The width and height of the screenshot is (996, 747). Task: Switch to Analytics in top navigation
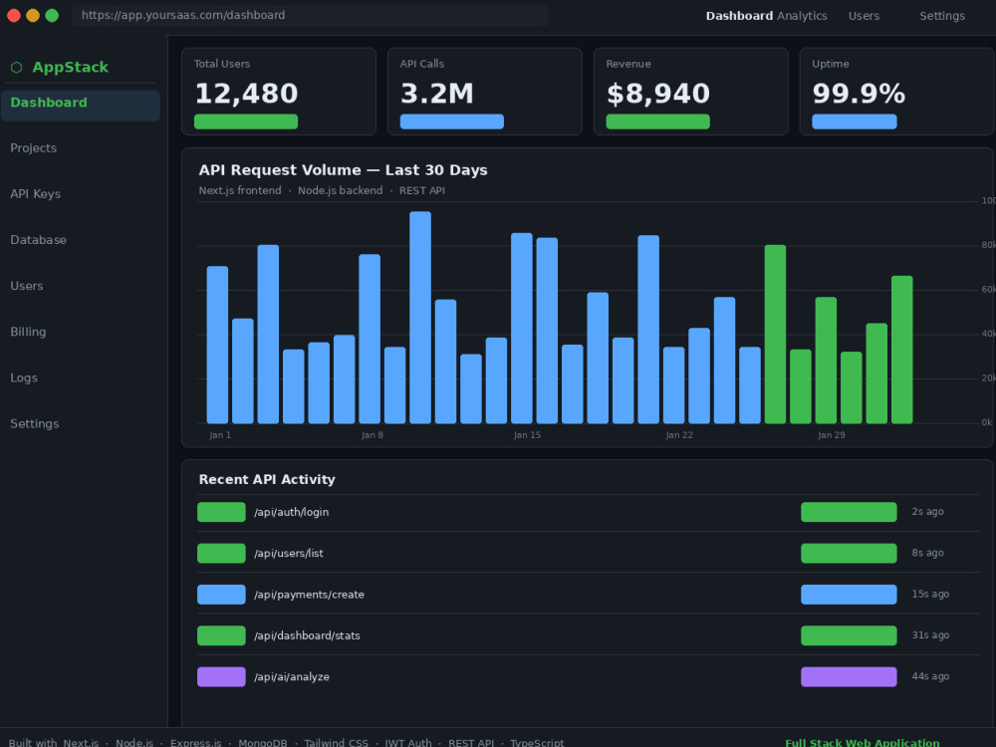pos(802,16)
